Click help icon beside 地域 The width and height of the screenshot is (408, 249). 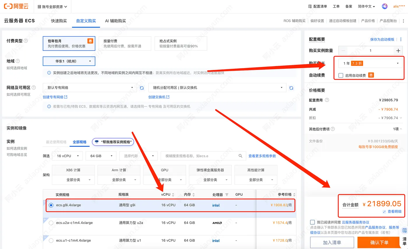[x=18, y=61]
